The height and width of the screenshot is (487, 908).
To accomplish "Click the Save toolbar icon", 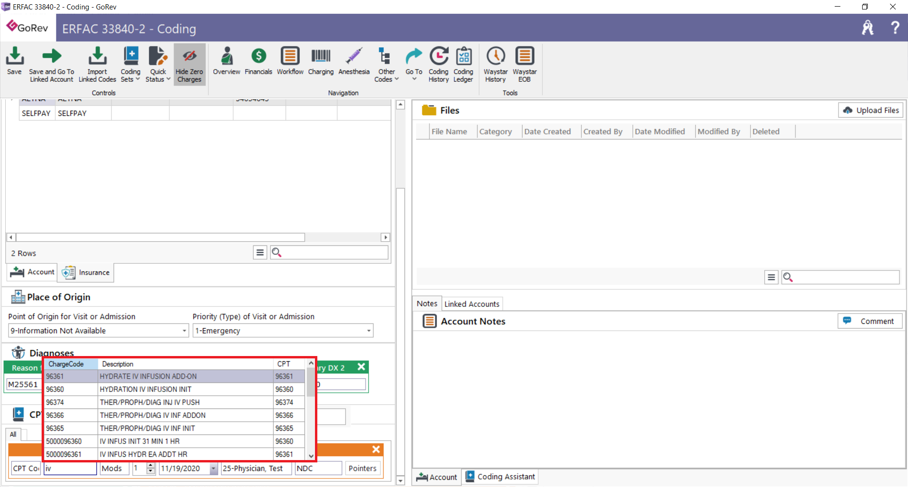I will pos(14,61).
